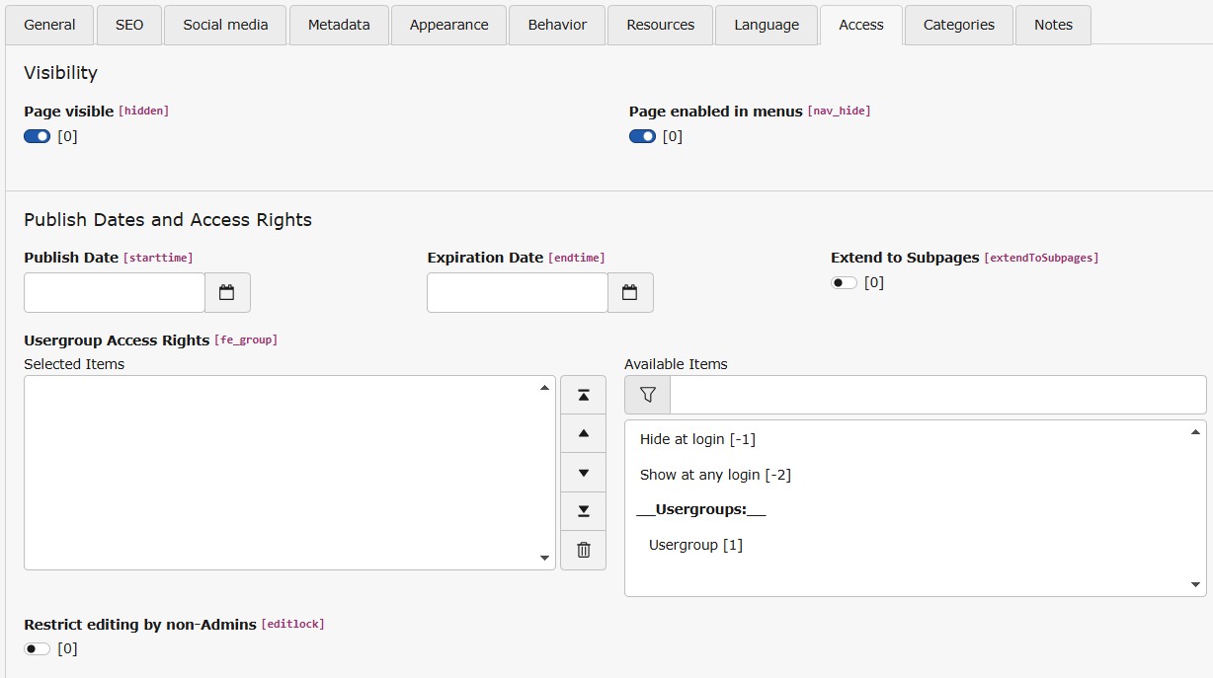Enable the Extend to Subpages toggle

tap(844, 282)
